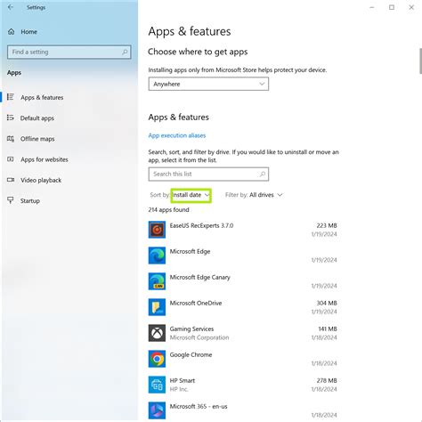Select the Google Chrome icon
The width and height of the screenshot is (422, 422).
point(157,359)
